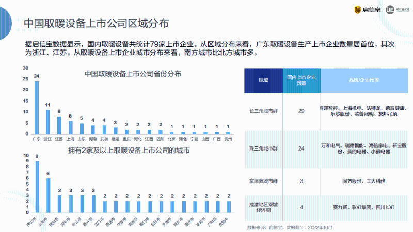Click the 合肥市 bar in city chart
The image size is (413, 232).
coord(228,207)
